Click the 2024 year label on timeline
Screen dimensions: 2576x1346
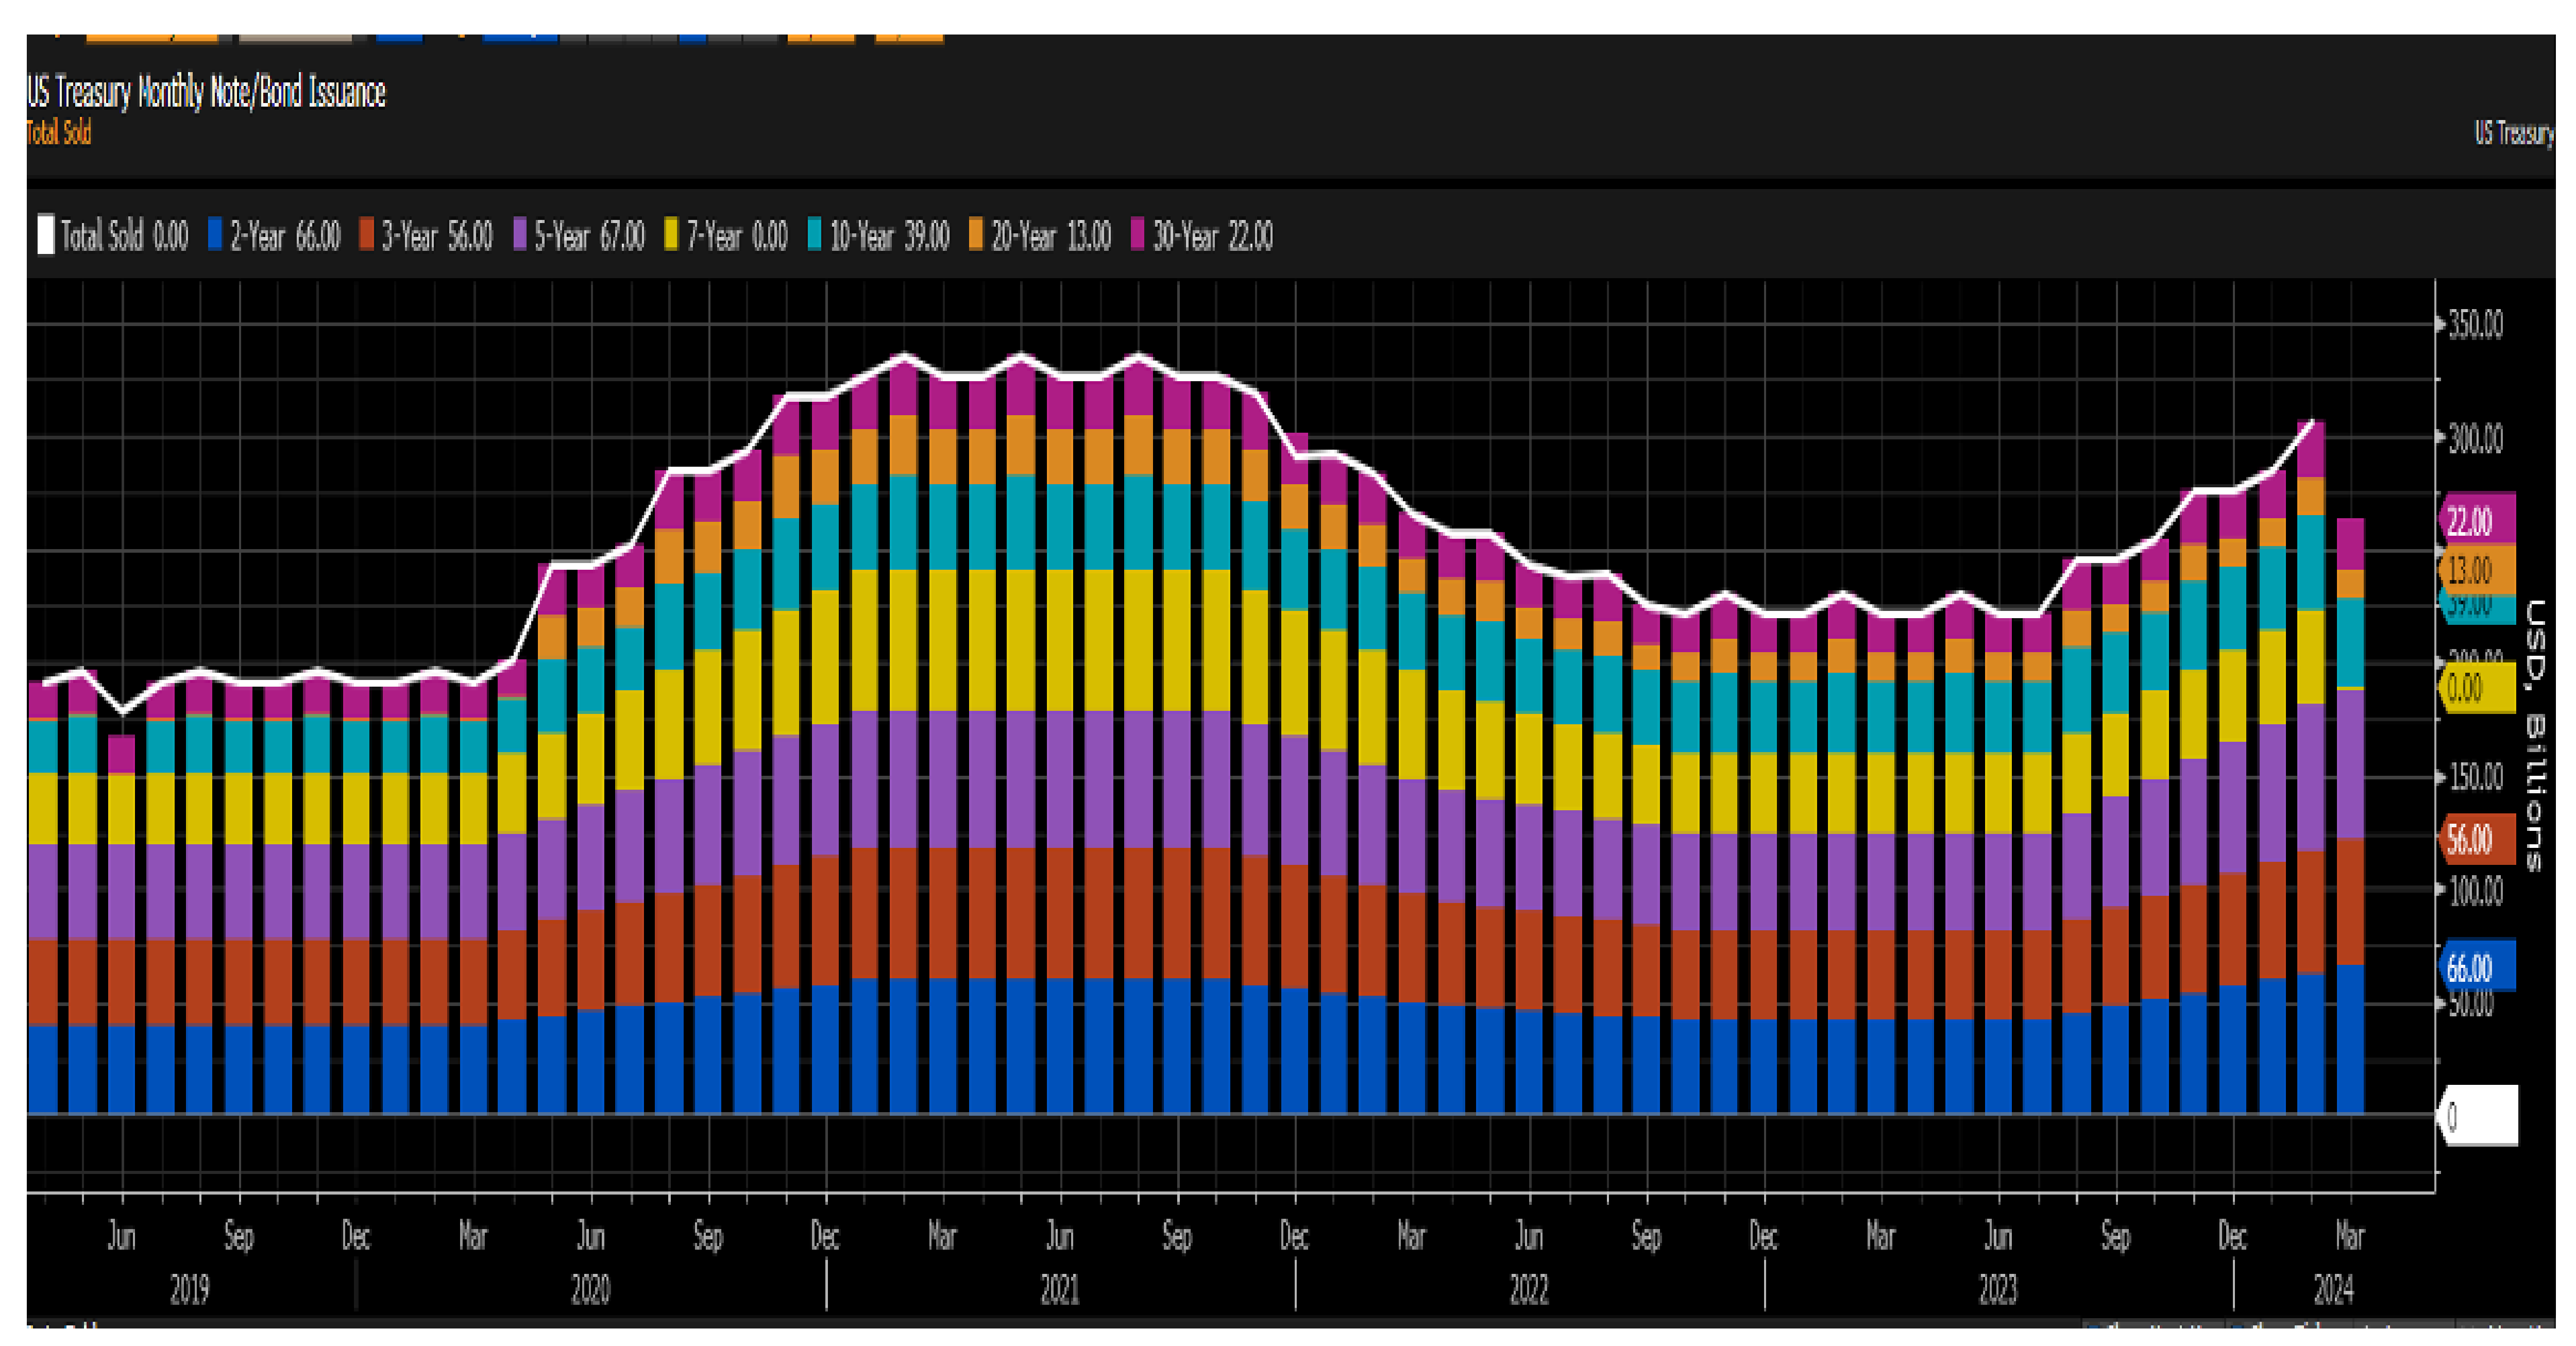[x=2333, y=1290]
